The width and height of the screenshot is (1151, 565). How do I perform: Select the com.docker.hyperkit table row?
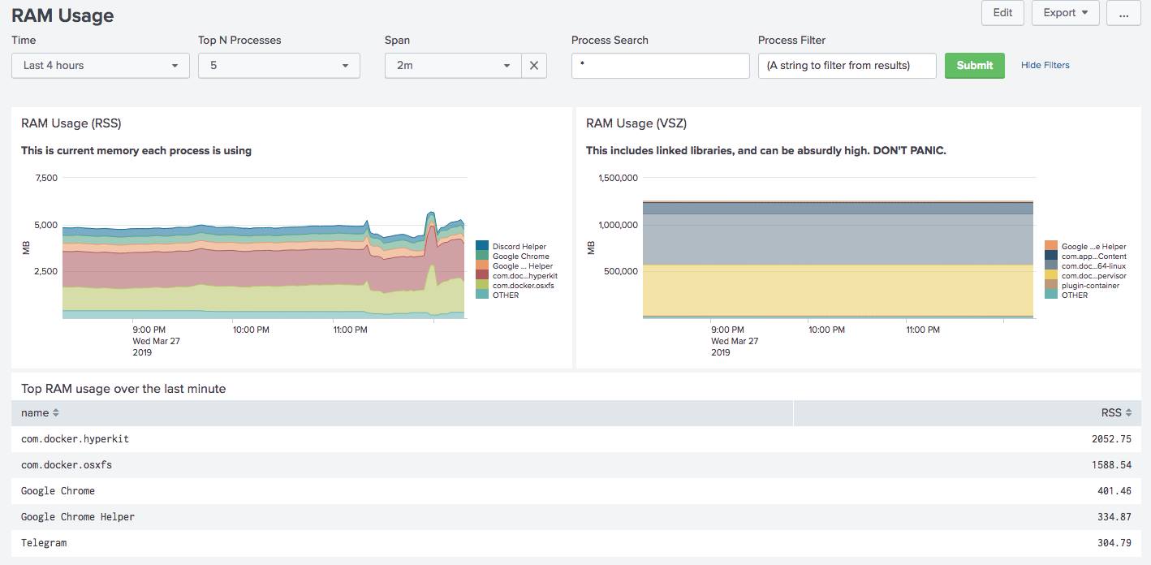click(x=575, y=439)
